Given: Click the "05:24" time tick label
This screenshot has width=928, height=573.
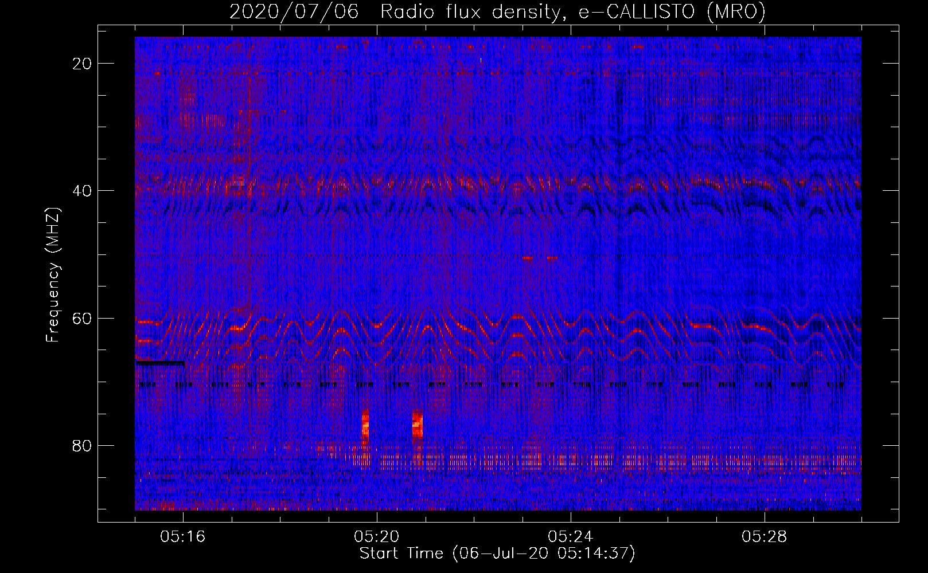Looking at the screenshot, I should click(571, 537).
